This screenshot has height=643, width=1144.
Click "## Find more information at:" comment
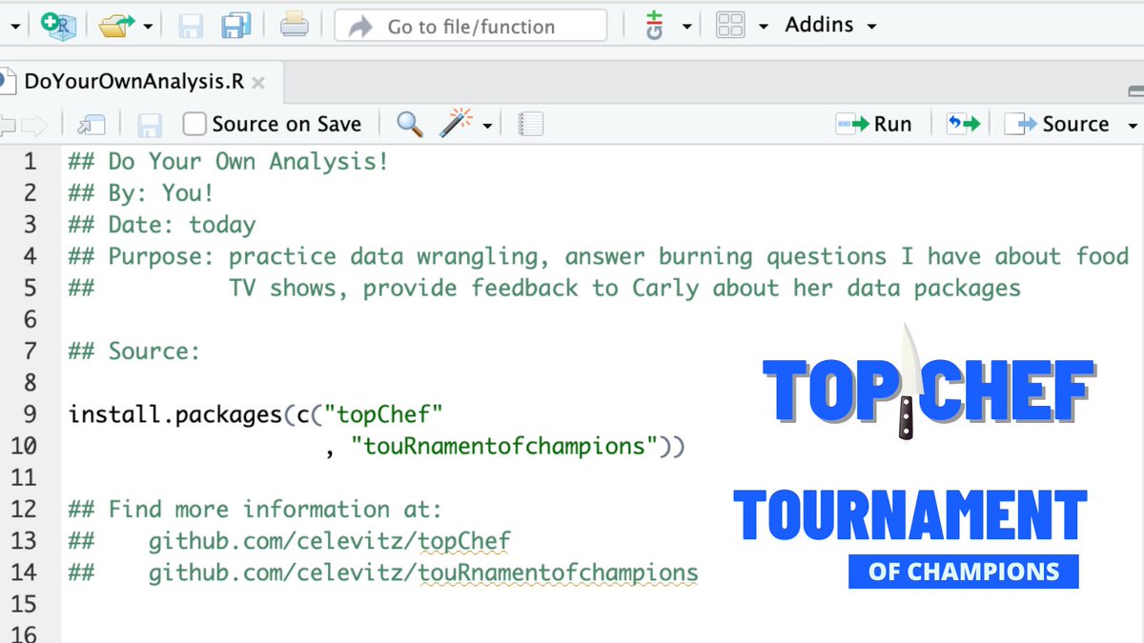point(255,510)
